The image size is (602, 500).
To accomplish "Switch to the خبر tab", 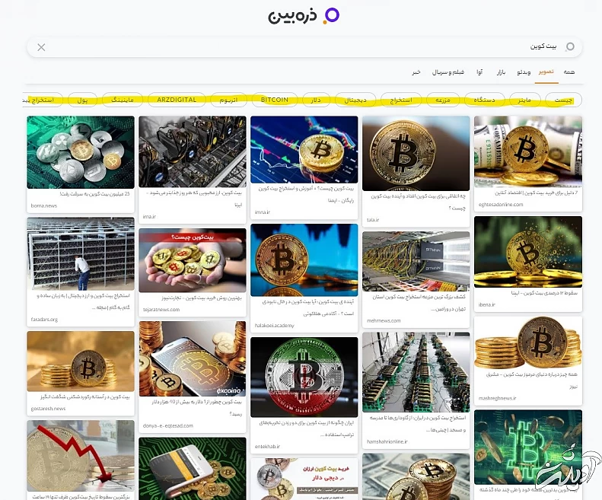I will [x=416, y=72].
